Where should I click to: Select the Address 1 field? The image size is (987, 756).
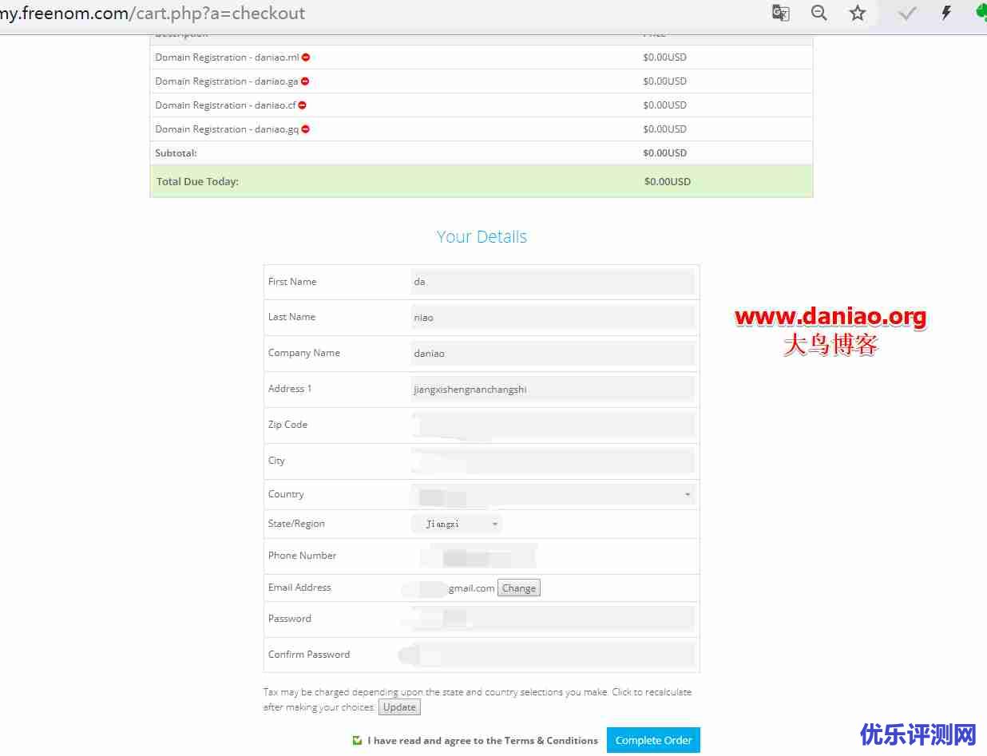click(551, 389)
